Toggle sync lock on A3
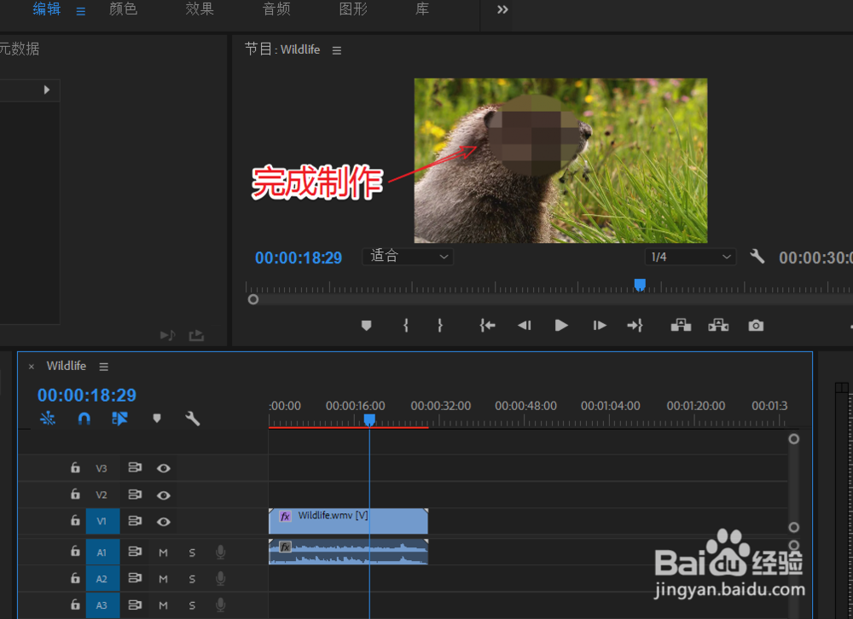The height and width of the screenshot is (619, 853). tap(135, 605)
